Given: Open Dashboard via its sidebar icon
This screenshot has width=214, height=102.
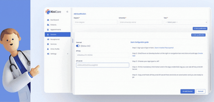Looking at the screenshot, I should pyautogui.click(x=48, y=20).
